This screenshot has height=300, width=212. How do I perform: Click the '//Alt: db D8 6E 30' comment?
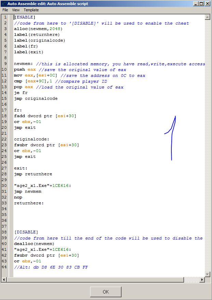point(51,267)
